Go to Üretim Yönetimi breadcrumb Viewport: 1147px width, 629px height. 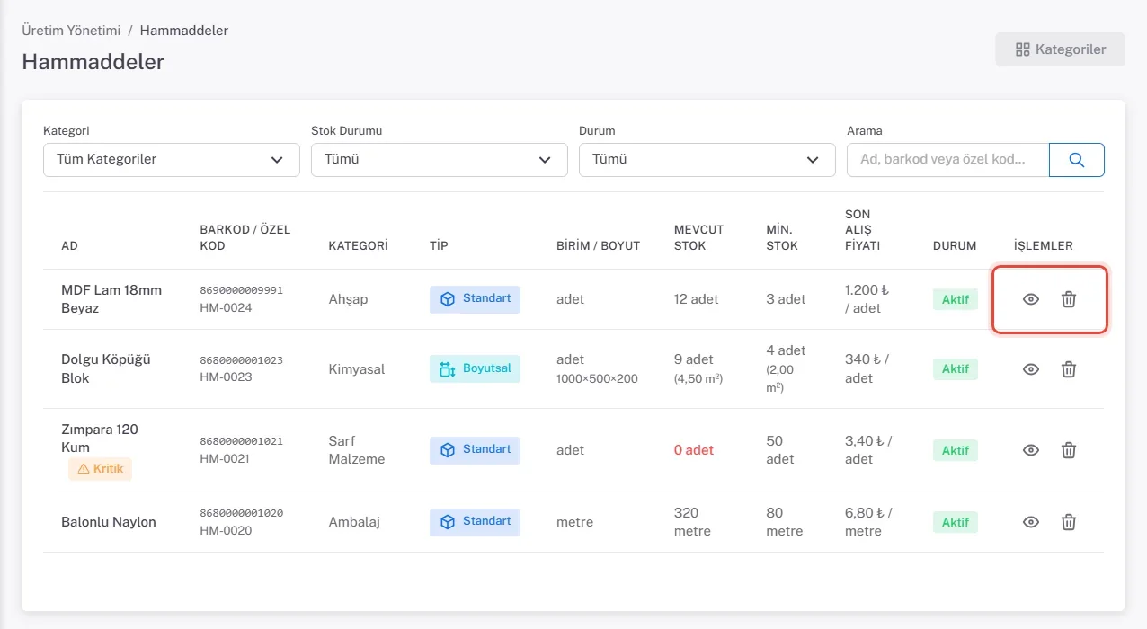click(x=71, y=31)
